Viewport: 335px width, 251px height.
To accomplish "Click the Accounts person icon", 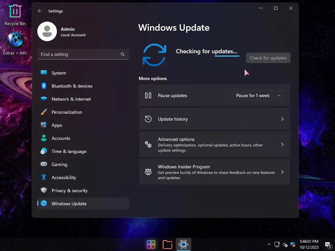I will pos(44,138).
